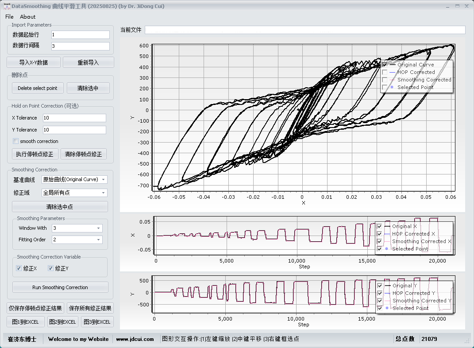Export chart 1 using 图1到EXCEL
Screen dimensions: 474x348
[x=25, y=322]
